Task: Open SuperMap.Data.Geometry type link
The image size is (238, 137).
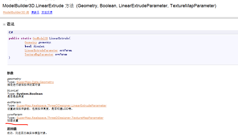Action: (35, 82)
